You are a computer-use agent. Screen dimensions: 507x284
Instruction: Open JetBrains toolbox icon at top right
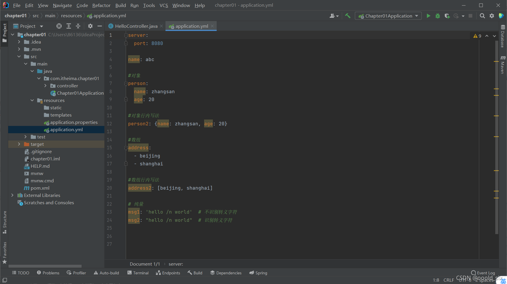(501, 16)
